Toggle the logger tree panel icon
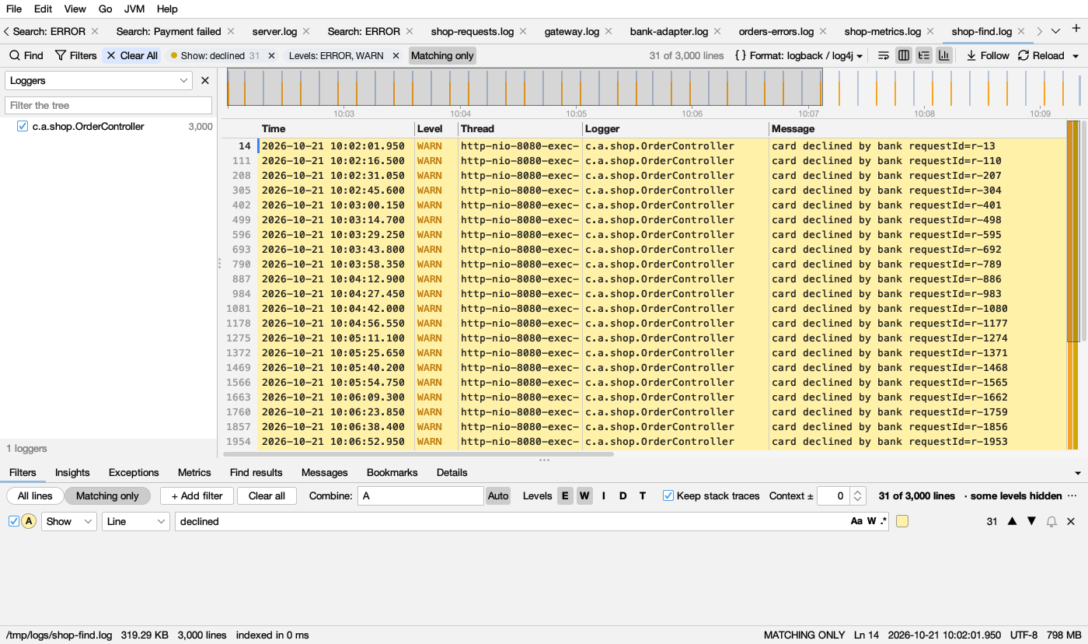 pos(924,55)
